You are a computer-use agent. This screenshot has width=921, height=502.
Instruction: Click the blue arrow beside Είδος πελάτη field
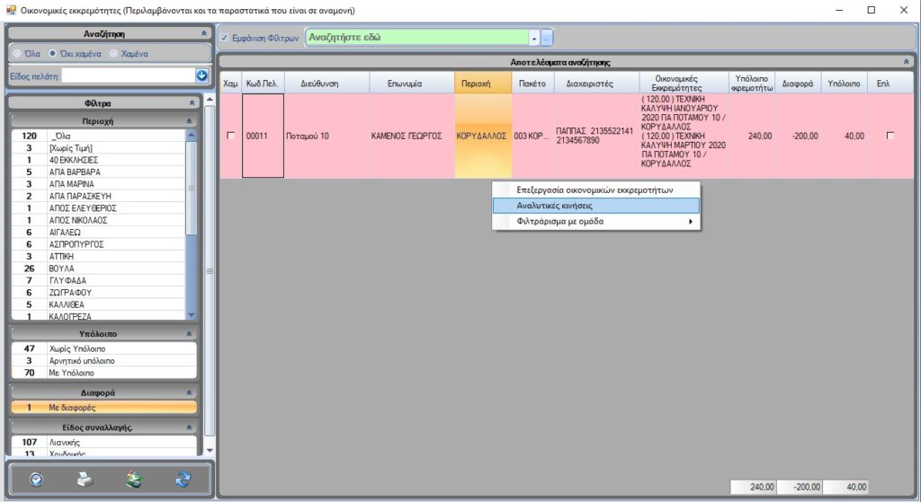201,76
